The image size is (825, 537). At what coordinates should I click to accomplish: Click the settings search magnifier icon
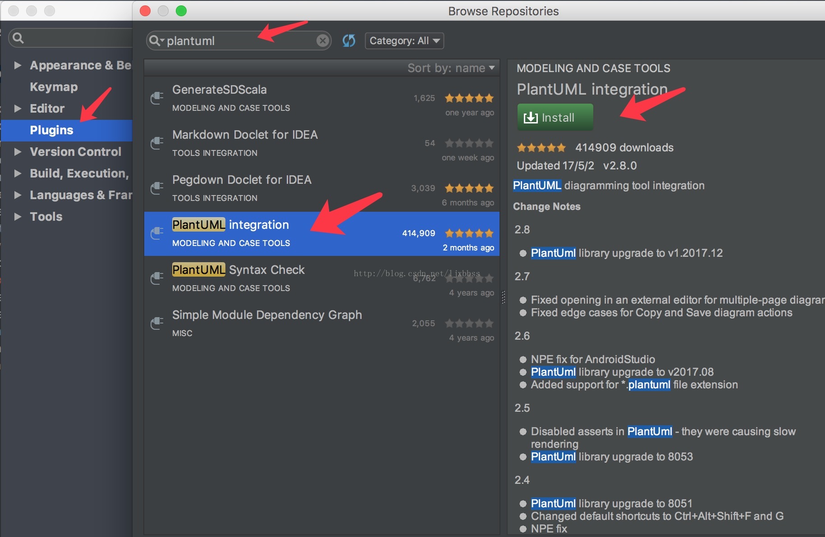point(18,38)
